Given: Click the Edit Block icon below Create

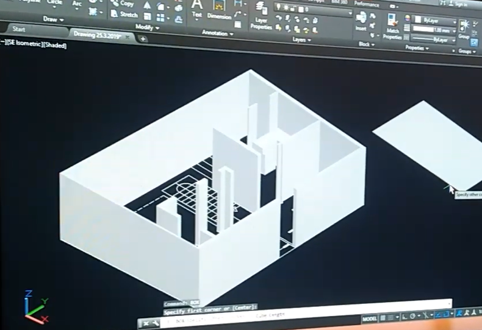Looking at the screenshot, I should click(x=373, y=26).
